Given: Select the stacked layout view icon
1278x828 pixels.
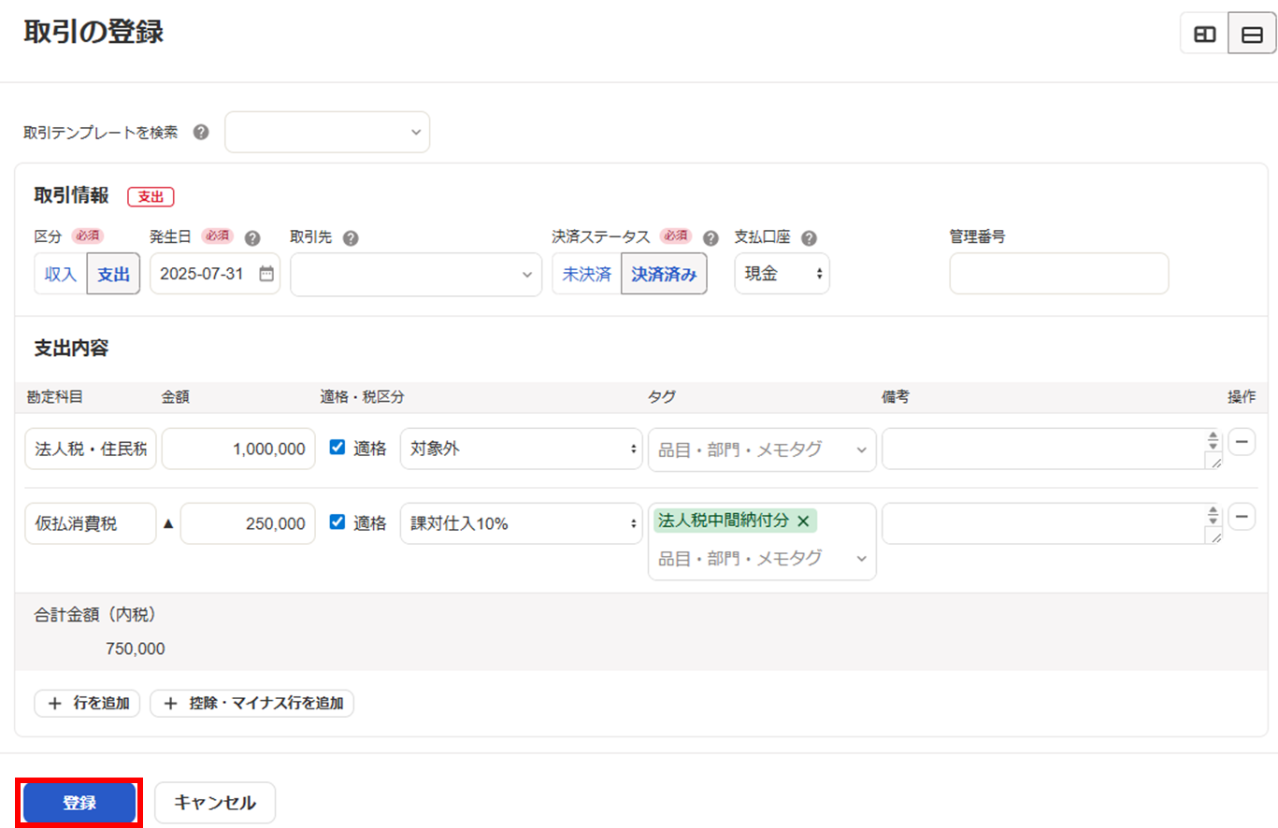Looking at the screenshot, I should [x=1252, y=35].
